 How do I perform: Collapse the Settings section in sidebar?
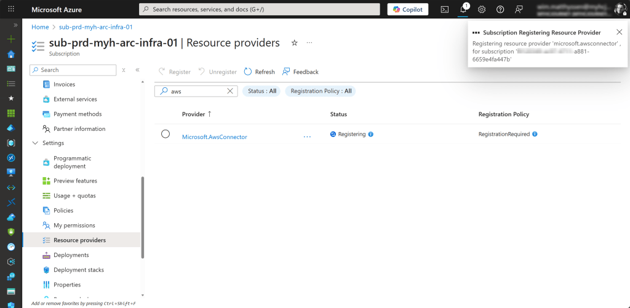[34, 143]
